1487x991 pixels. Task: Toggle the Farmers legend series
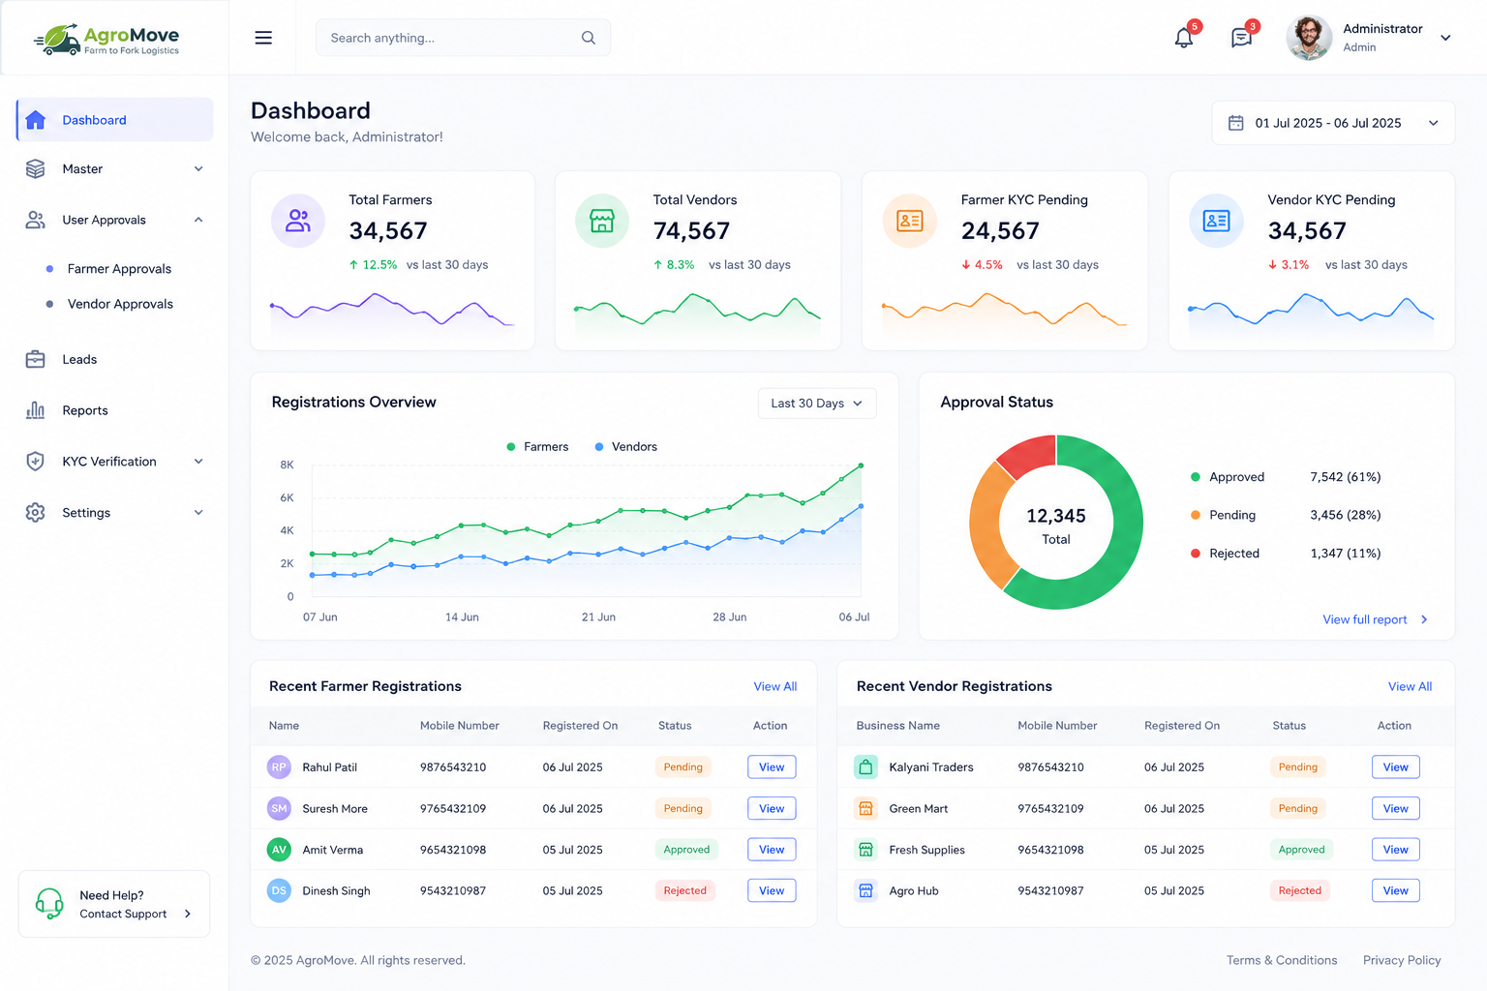pyautogui.click(x=537, y=446)
